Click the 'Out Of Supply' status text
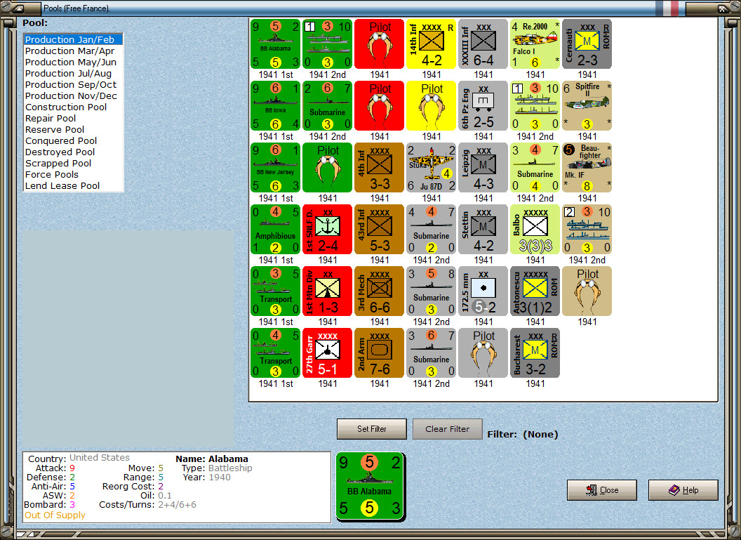 pos(55,515)
